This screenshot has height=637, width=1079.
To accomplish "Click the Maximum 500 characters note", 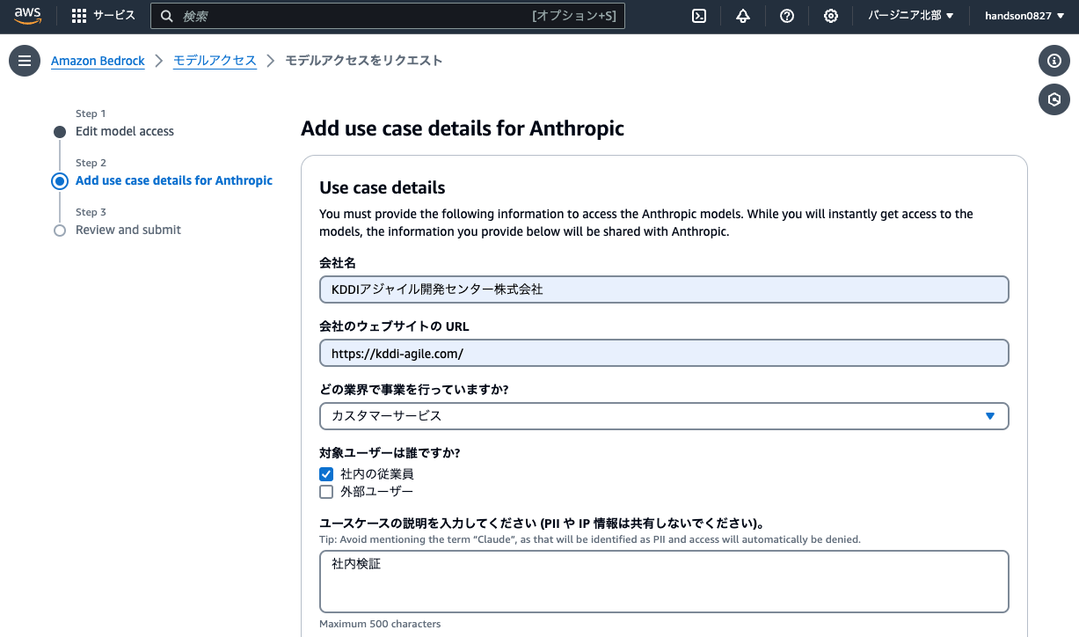I will [380, 624].
